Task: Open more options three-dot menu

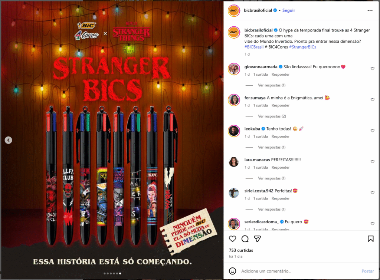Action: (x=370, y=10)
